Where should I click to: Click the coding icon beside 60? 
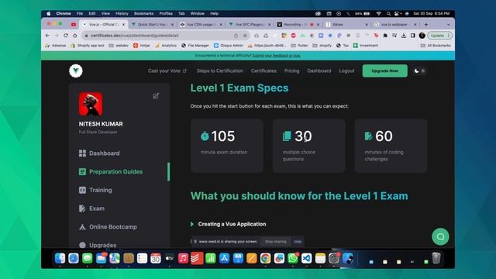[368, 136]
